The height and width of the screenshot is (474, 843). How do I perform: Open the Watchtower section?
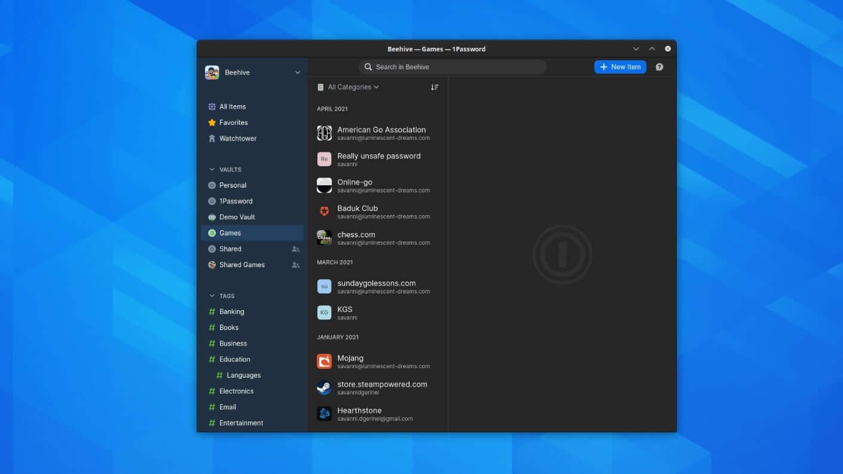click(237, 138)
